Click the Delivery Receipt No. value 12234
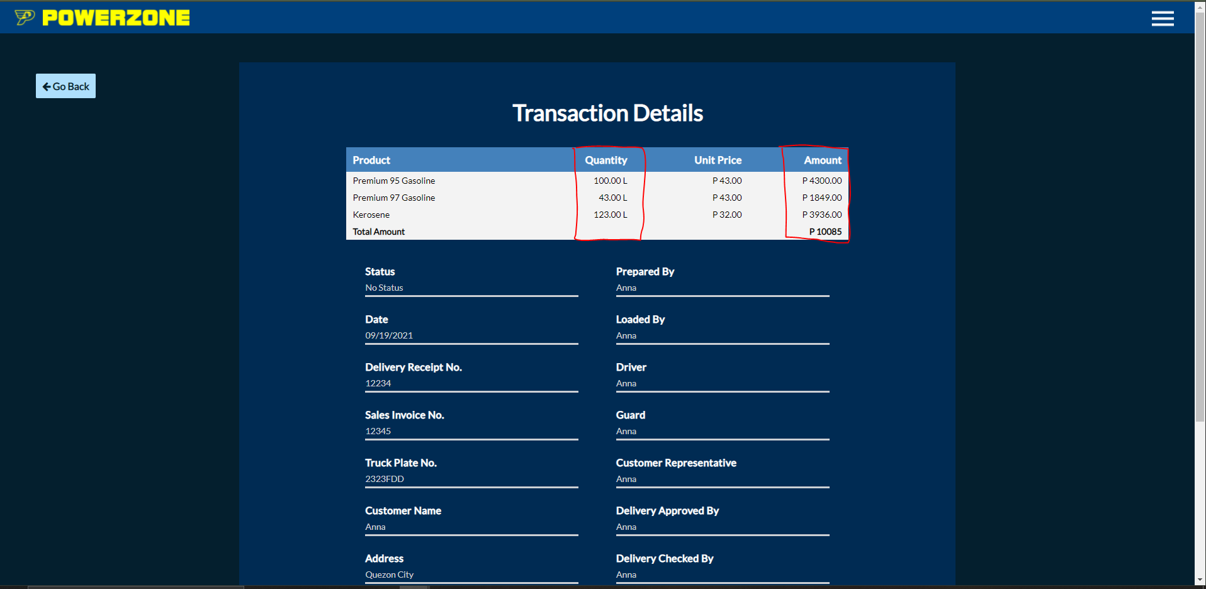 point(378,383)
